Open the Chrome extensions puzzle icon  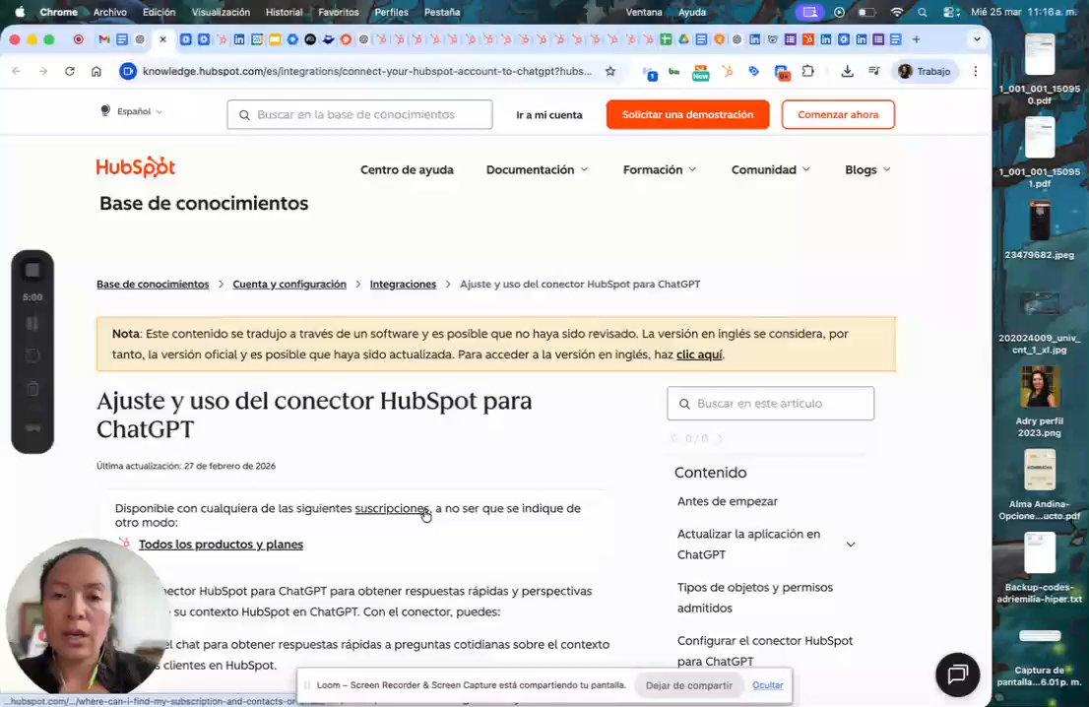click(x=807, y=71)
